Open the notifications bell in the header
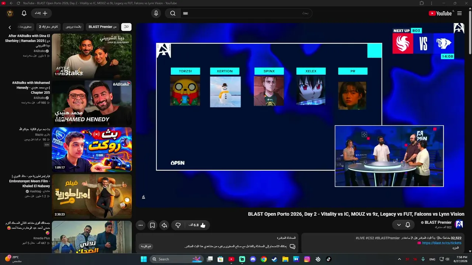This screenshot has height=265, width=472. [24, 13]
